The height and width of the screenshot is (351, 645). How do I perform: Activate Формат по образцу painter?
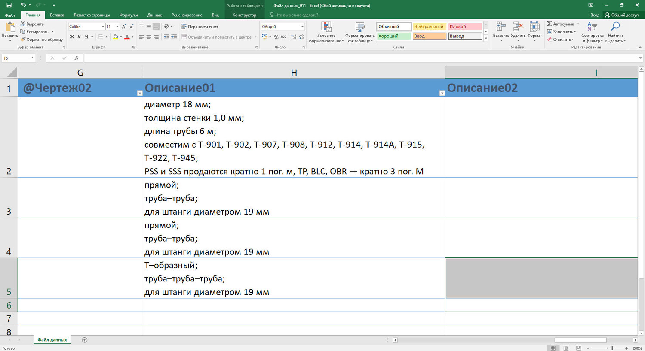(42, 39)
